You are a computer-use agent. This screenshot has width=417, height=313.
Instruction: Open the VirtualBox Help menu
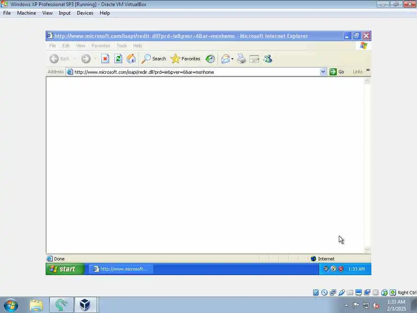click(x=105, y=13)
